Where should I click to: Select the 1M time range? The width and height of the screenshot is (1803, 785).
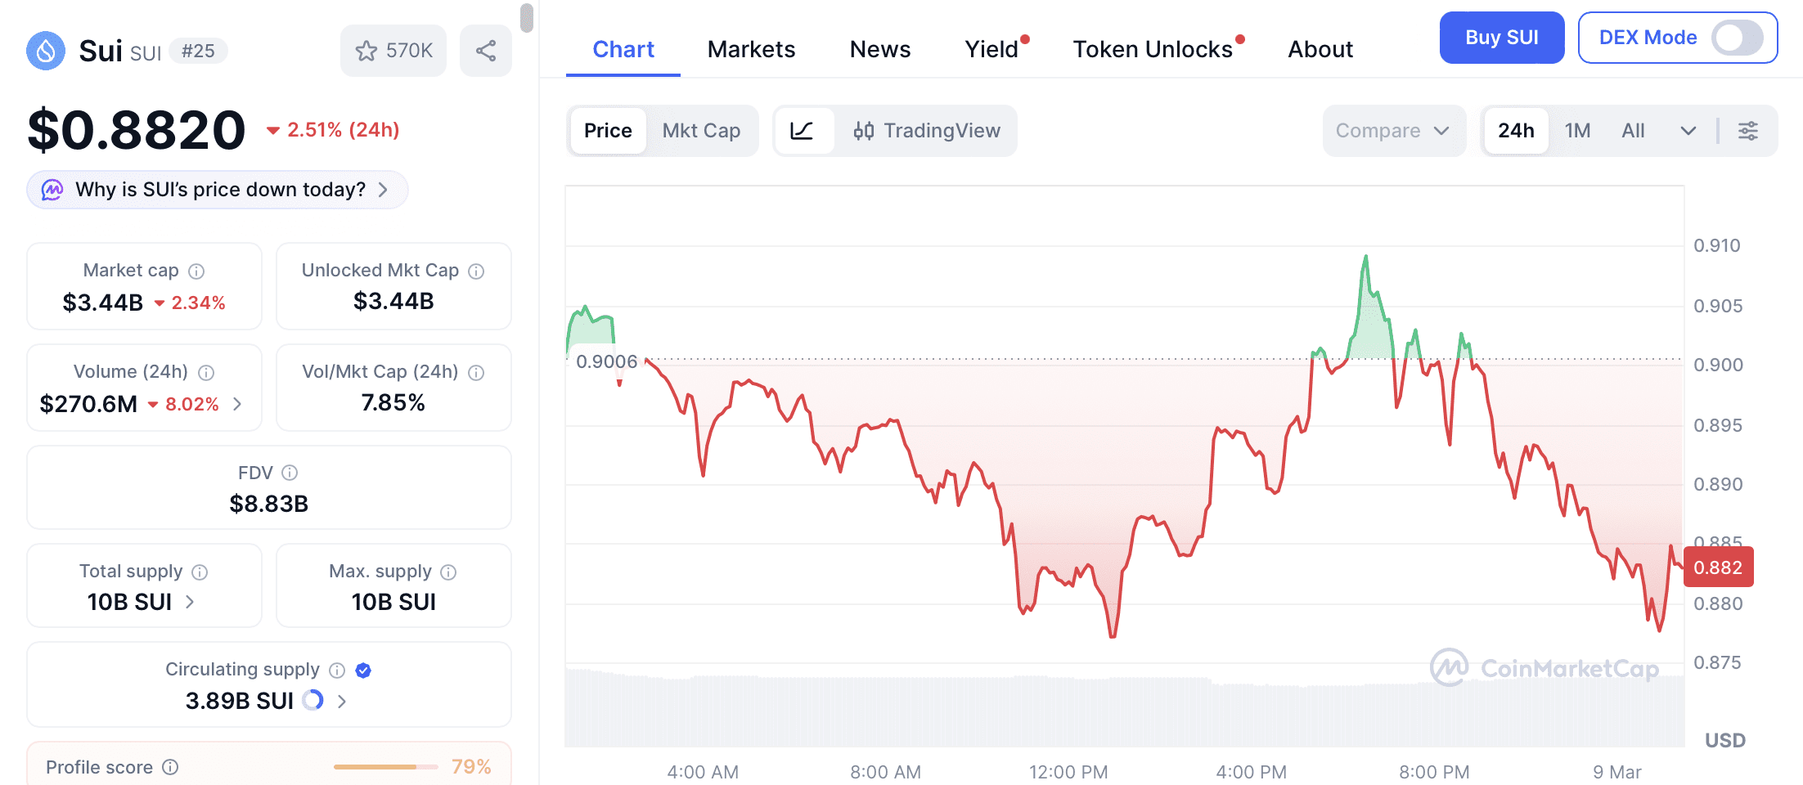point(1577,131)
